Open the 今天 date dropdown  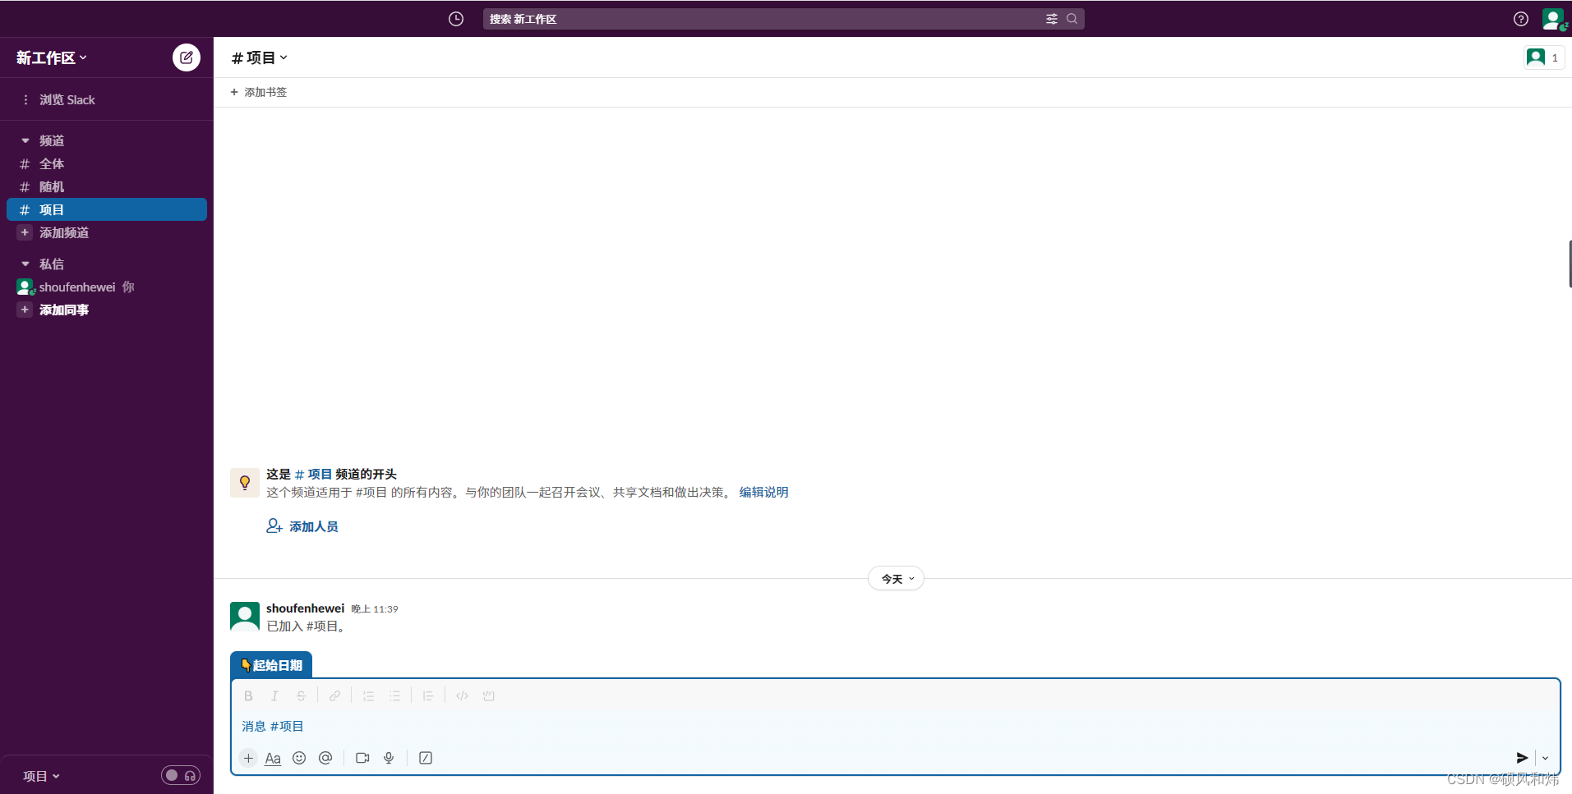pyautogui.click(x=897, y=579)
